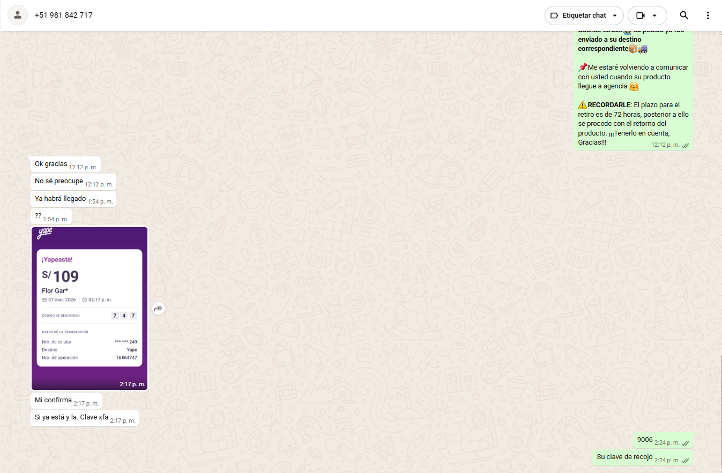The height and width of the screenshot is (473, 722).
Task: Open the Yape payment receipt image
Action: (x=90, y=308)
